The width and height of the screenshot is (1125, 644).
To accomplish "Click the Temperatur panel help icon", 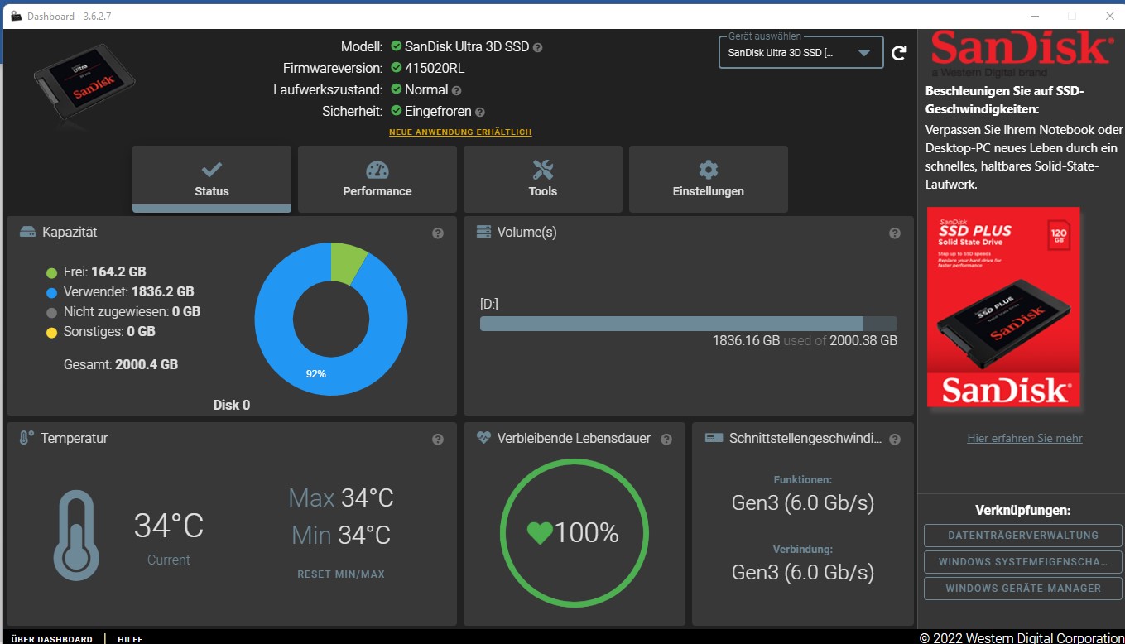I will [x=438, y=440].
